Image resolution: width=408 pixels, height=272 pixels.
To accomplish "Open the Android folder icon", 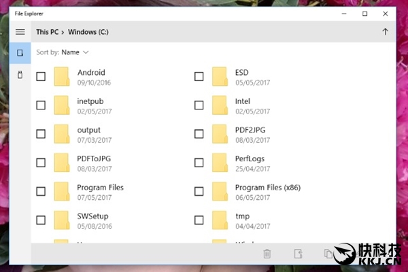I will pos(62,77).
